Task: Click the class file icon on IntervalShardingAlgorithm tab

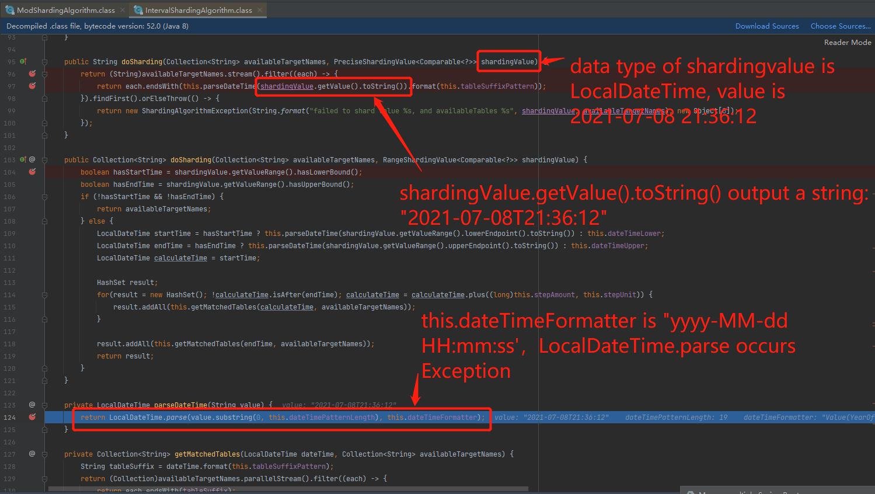Action: point(138,9)
